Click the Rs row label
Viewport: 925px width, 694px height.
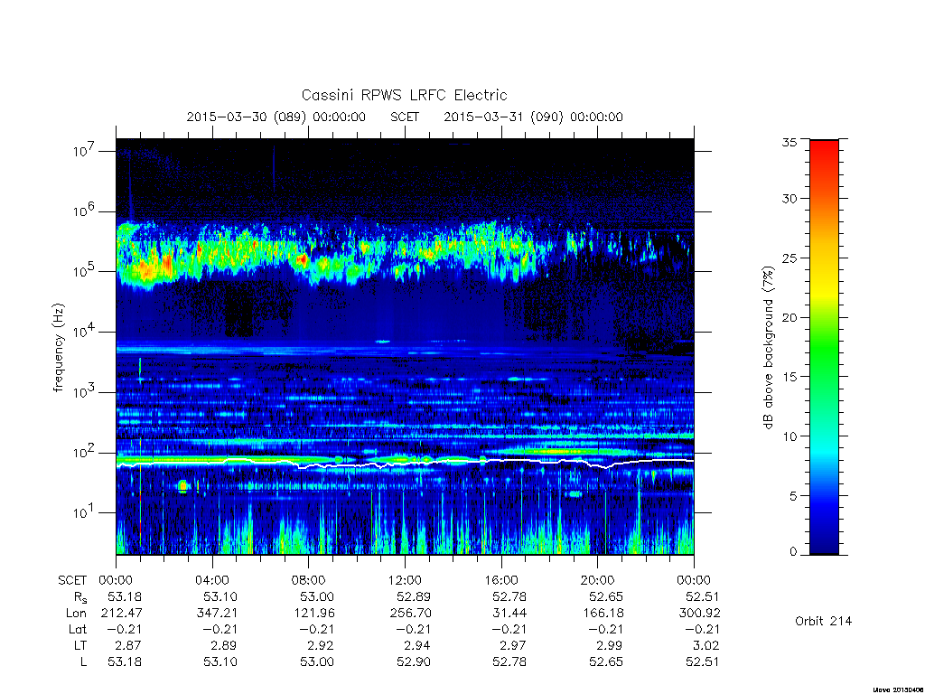tap(80, 597)
